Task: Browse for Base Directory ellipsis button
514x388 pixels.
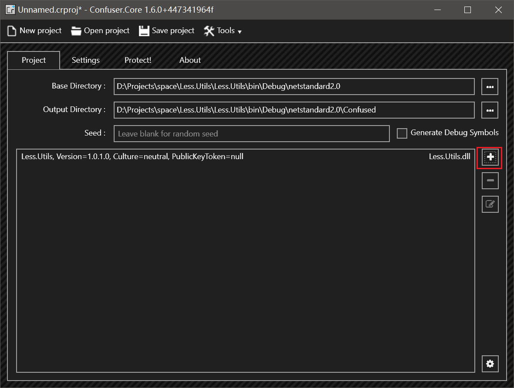Action: [490, 87]
